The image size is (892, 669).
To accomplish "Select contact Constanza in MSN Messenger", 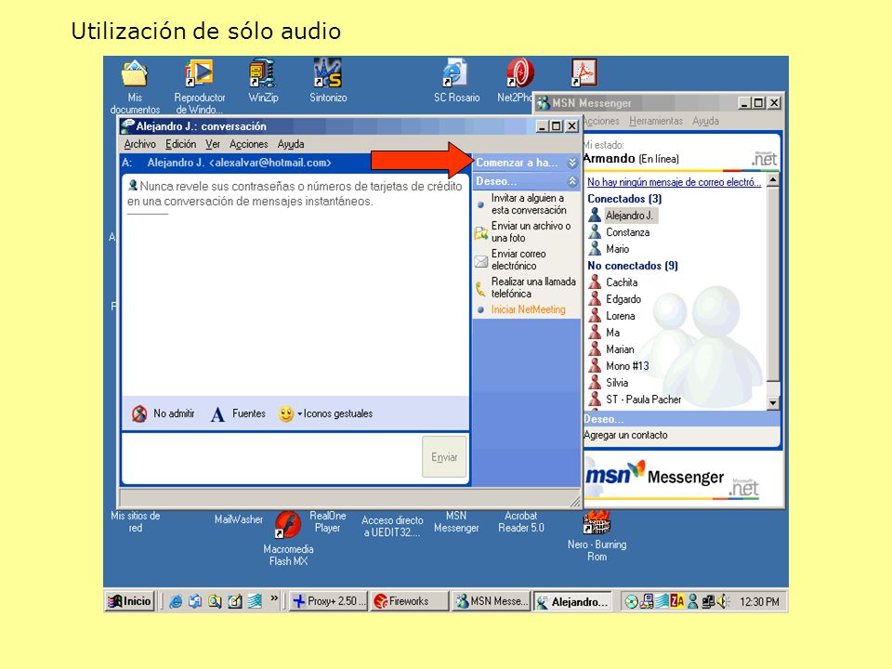I will (627, 232).
